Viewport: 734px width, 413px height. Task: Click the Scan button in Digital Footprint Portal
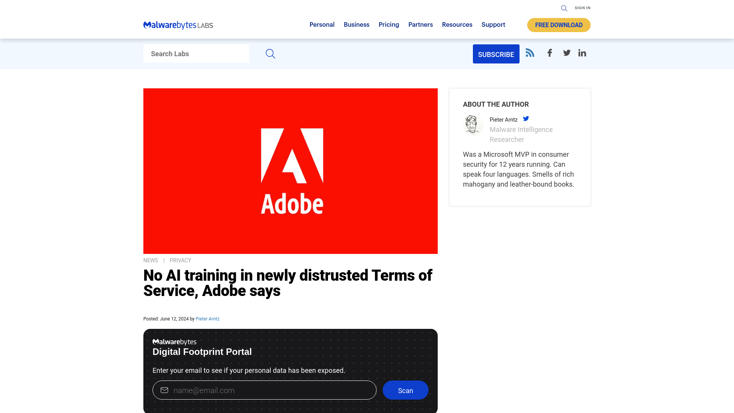(x=405, y=390)
